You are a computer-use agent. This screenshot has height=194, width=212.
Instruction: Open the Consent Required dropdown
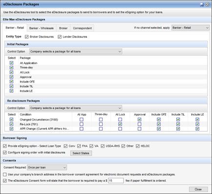(x=47, y=168)
